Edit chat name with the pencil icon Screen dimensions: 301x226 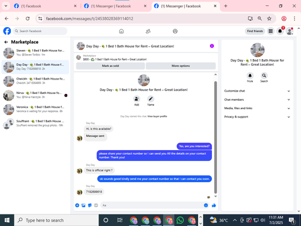click(150, 99)
